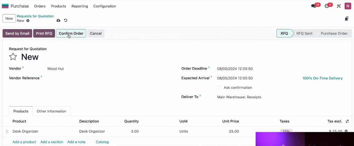354x146 pixels.
Task: Open the gear actions menu
Action: [x=28, y=20]
